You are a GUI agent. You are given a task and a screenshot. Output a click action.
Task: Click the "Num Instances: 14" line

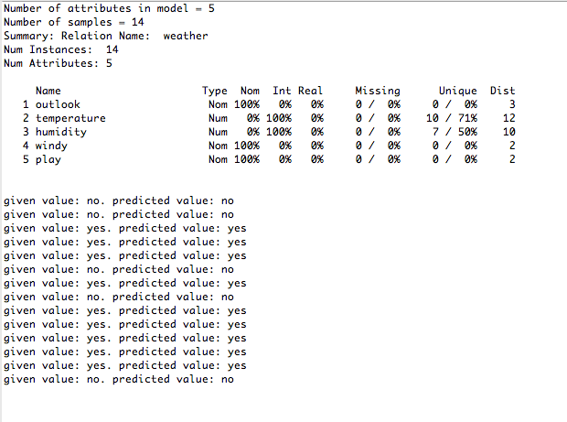click(x=61, y=49)
